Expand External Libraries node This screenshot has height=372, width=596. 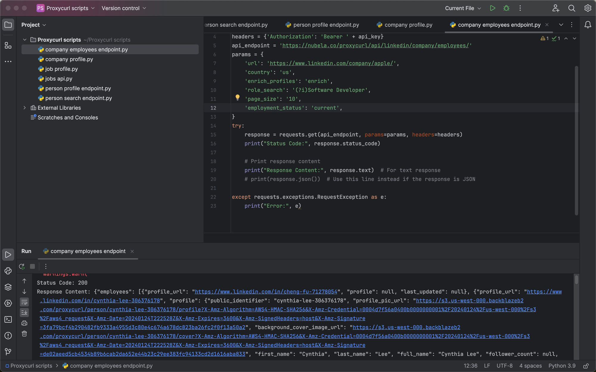click(x=25, y=108)
